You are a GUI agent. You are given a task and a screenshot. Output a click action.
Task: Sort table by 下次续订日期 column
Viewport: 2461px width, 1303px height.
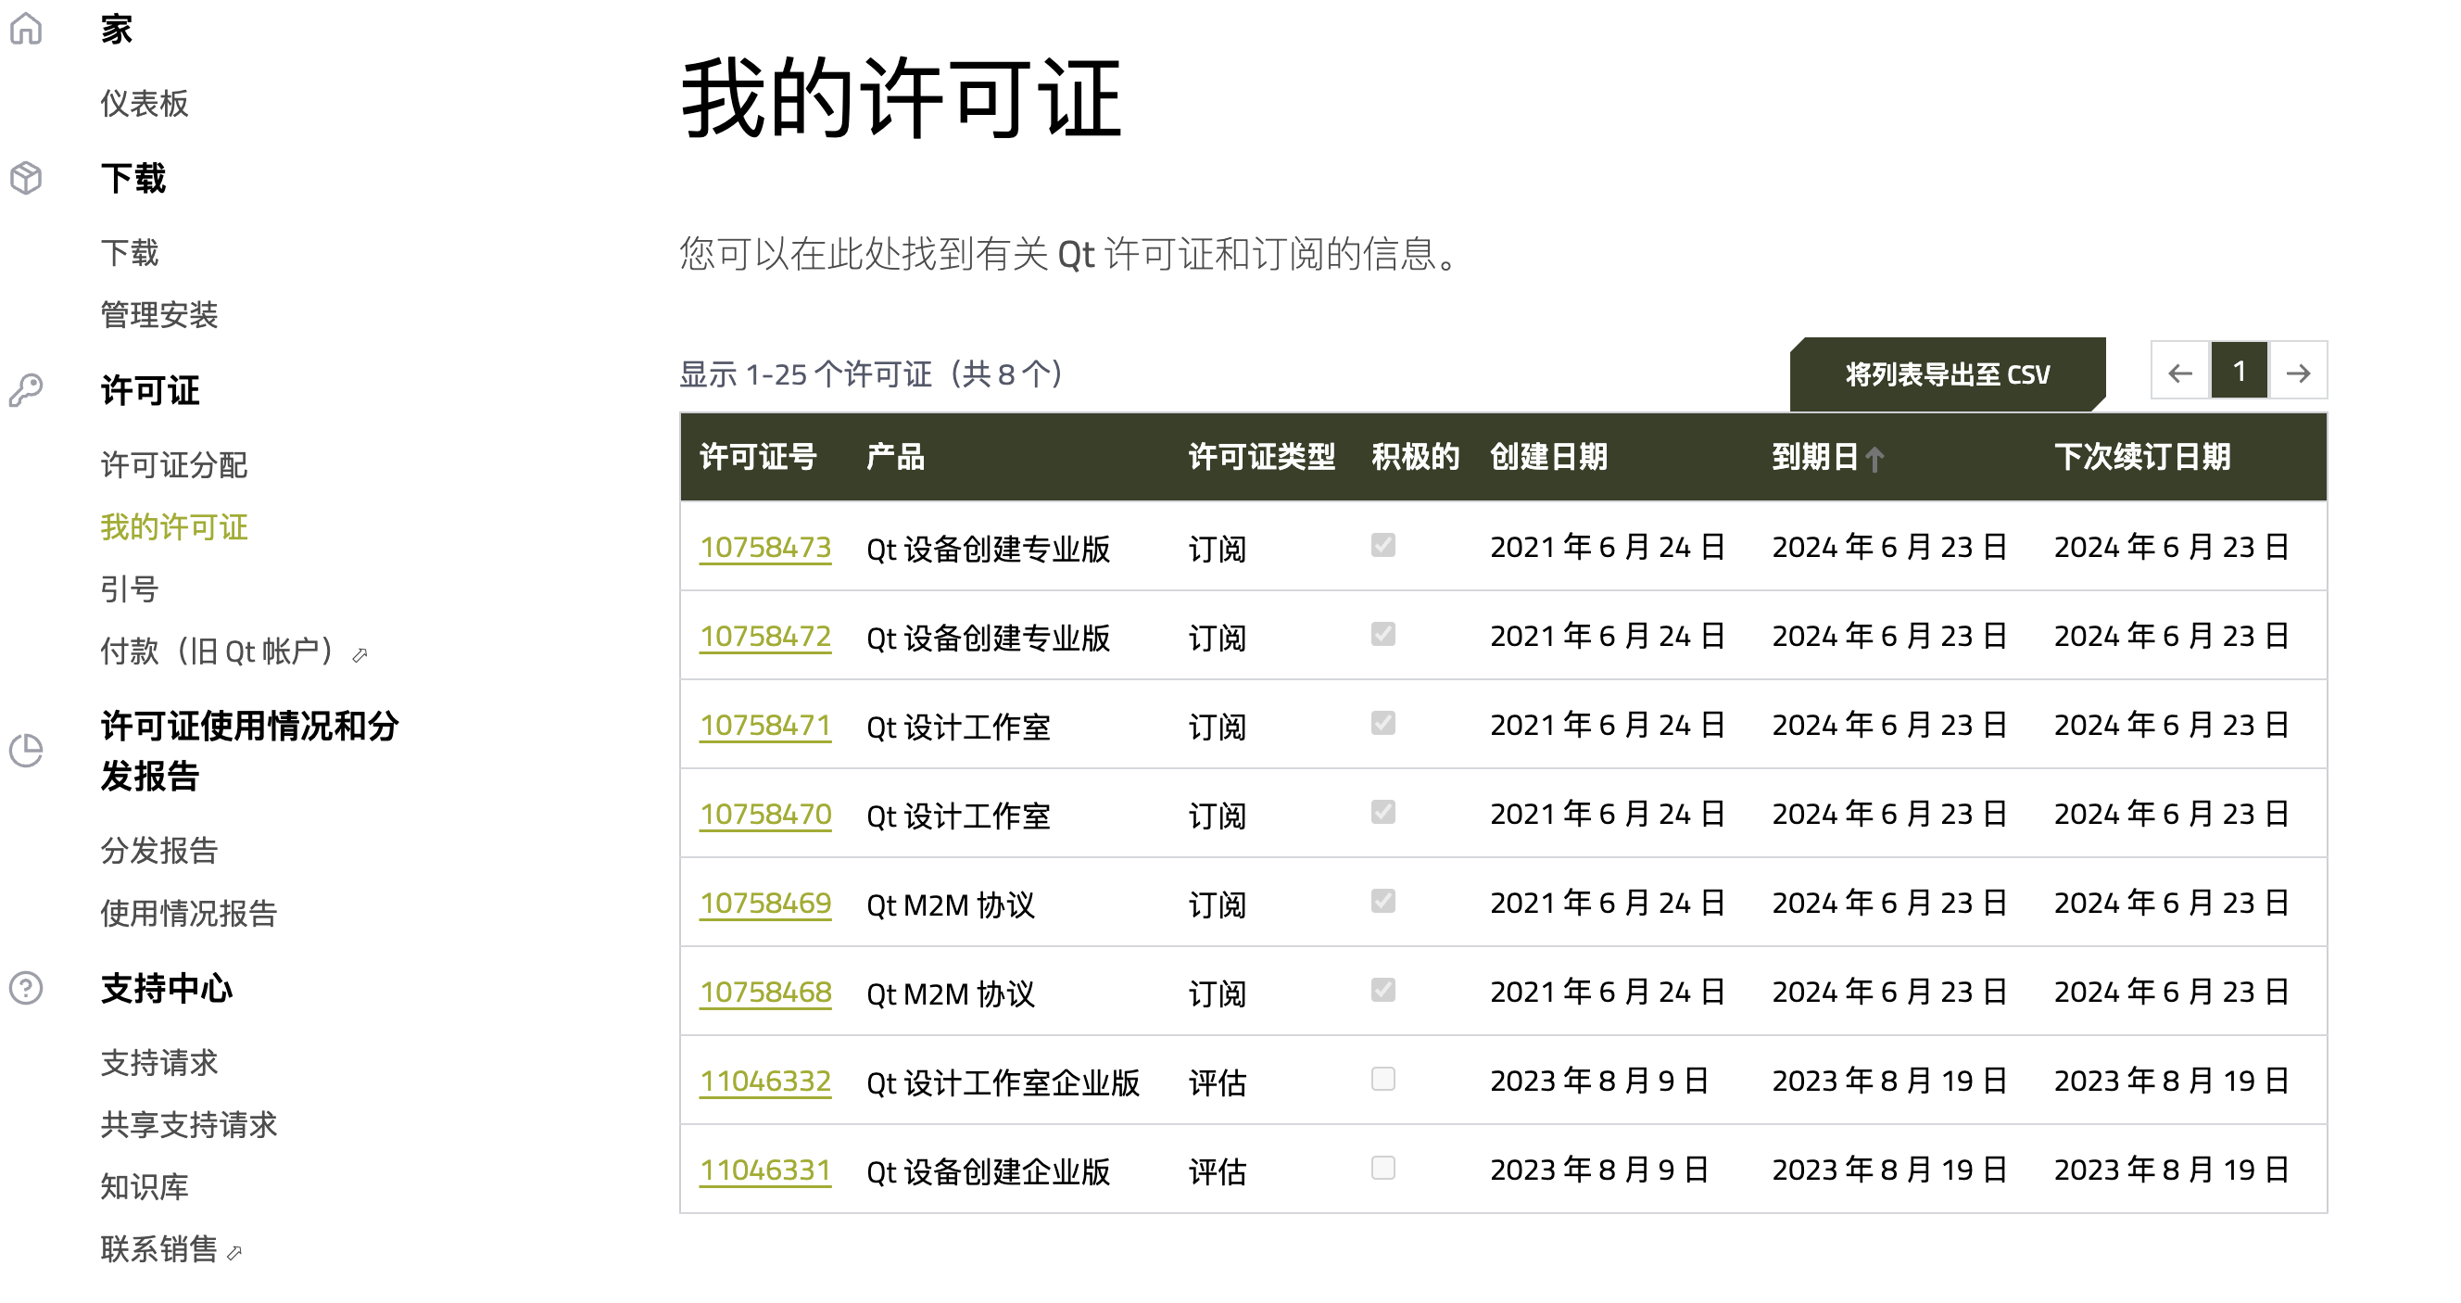point(2142,458)
